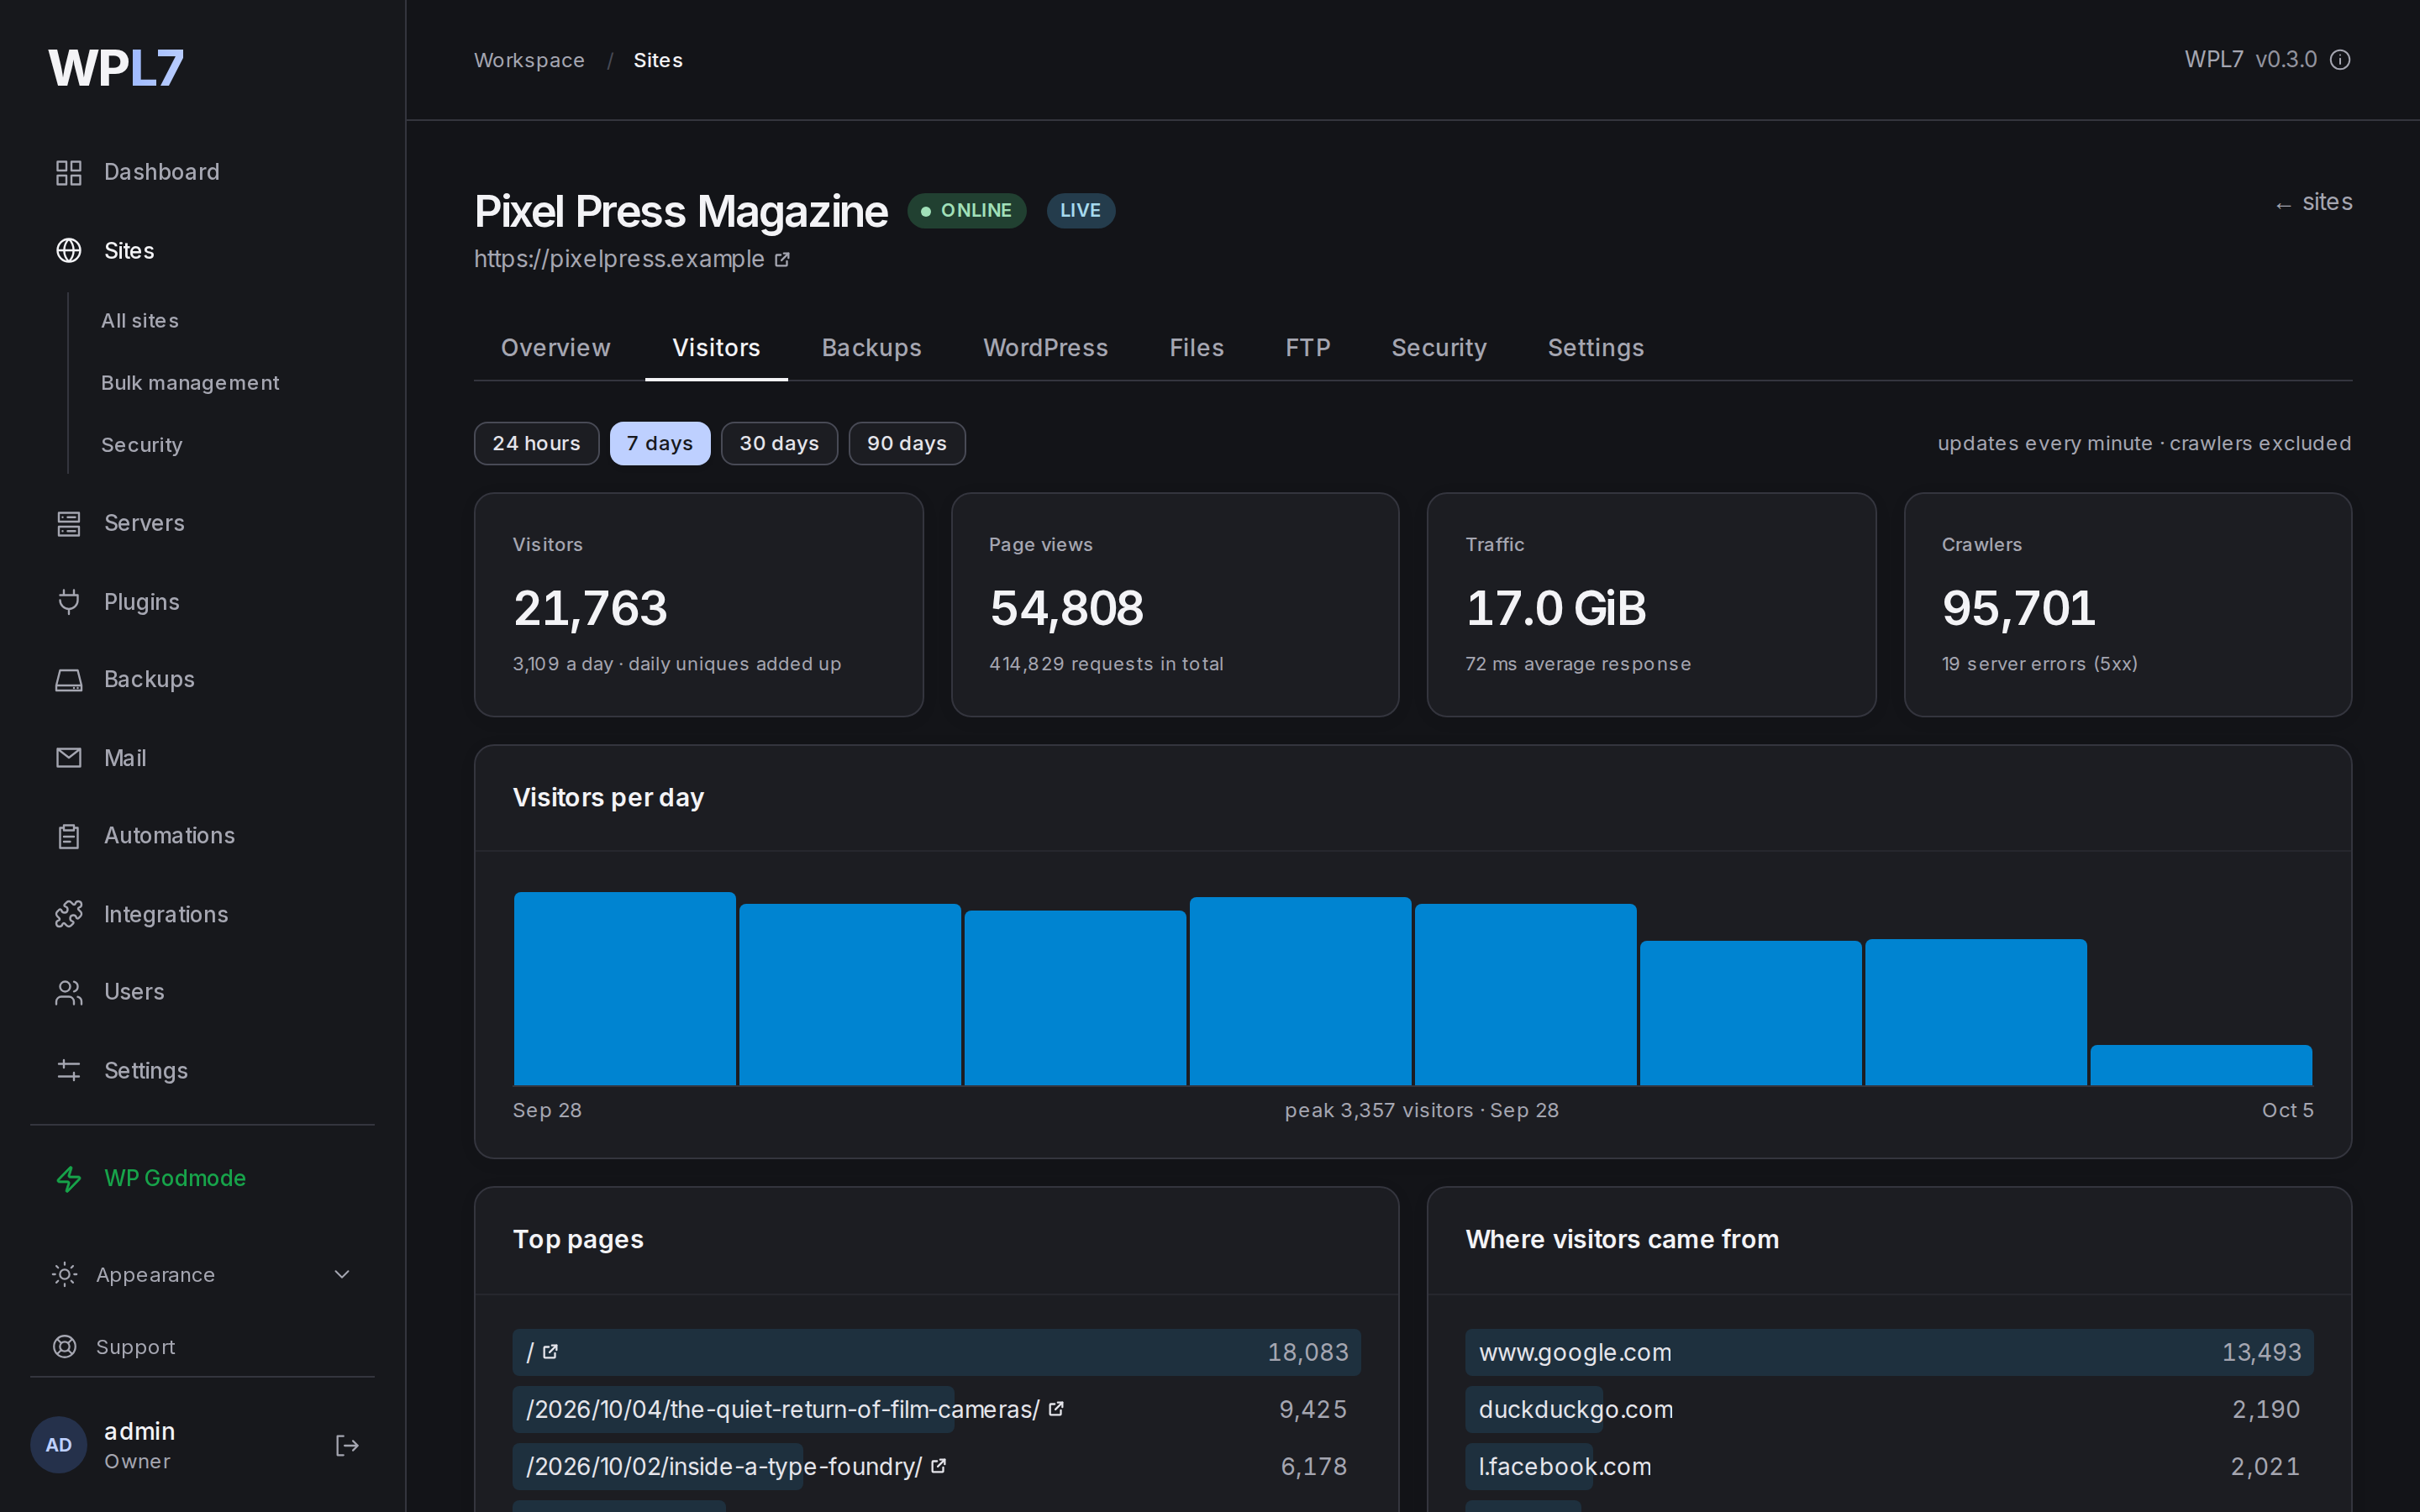The image size is (2420, 1512).
Task: Click the l.facebook.com referrer row
Action: click(x=1889, y=1466)
